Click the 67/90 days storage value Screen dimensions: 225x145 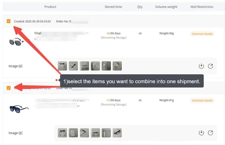click(113, 100)
